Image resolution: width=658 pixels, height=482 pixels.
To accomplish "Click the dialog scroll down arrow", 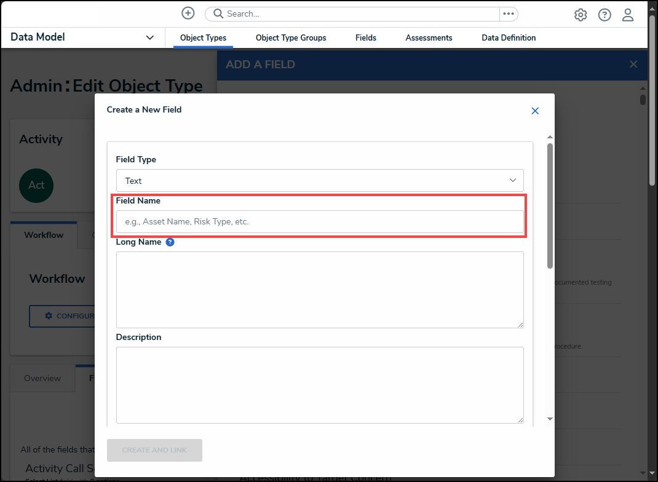I will [550, 419].
